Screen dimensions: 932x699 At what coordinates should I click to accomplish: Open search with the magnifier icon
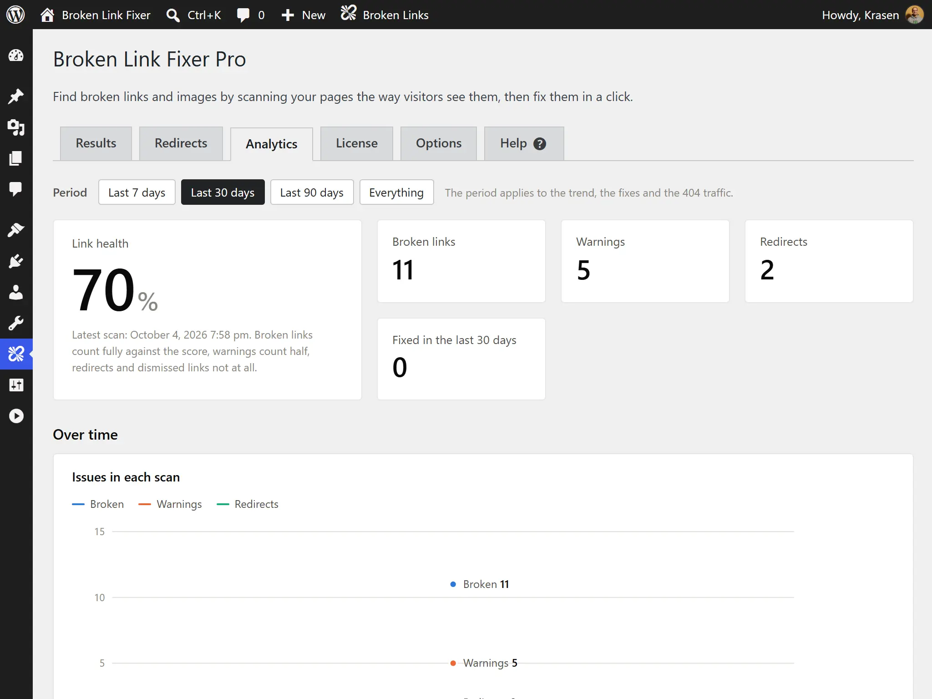[x=172, y=15]
